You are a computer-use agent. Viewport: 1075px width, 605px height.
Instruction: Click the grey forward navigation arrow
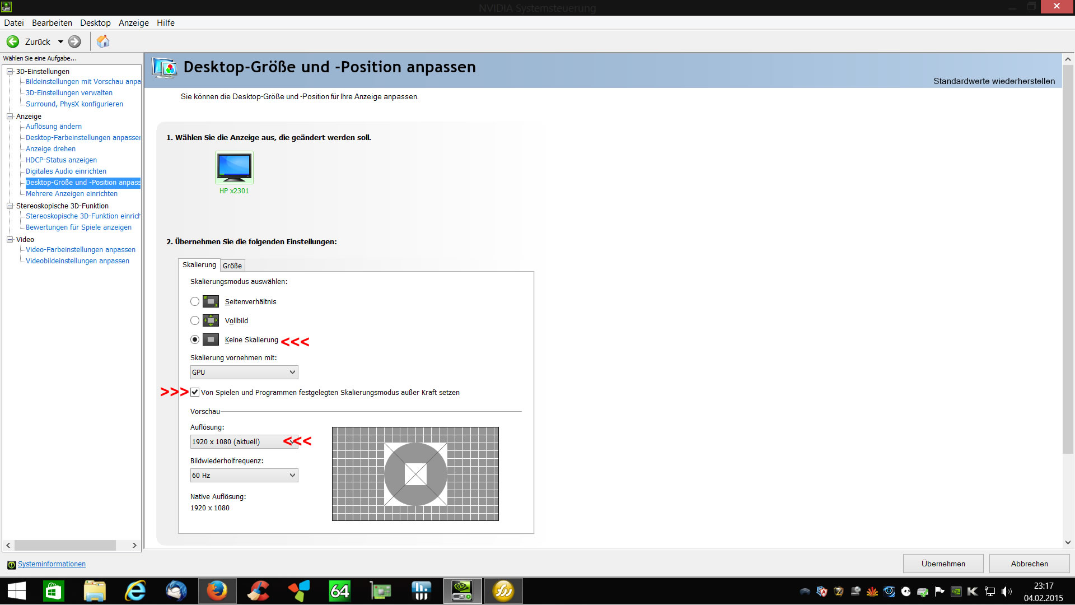point(74,41)
